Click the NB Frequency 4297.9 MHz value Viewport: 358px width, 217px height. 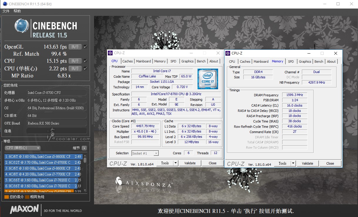tap(317, 83)
